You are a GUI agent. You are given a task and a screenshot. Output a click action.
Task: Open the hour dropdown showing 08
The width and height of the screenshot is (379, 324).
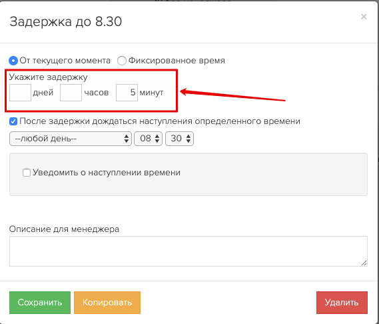click(148, 139)
